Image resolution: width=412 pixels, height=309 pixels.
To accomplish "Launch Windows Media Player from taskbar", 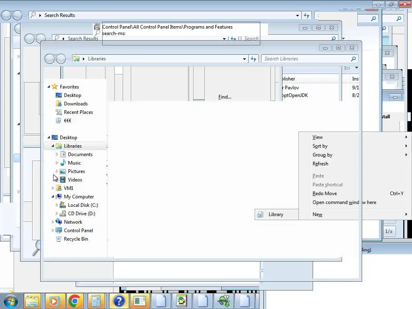I will pos(54,301).
